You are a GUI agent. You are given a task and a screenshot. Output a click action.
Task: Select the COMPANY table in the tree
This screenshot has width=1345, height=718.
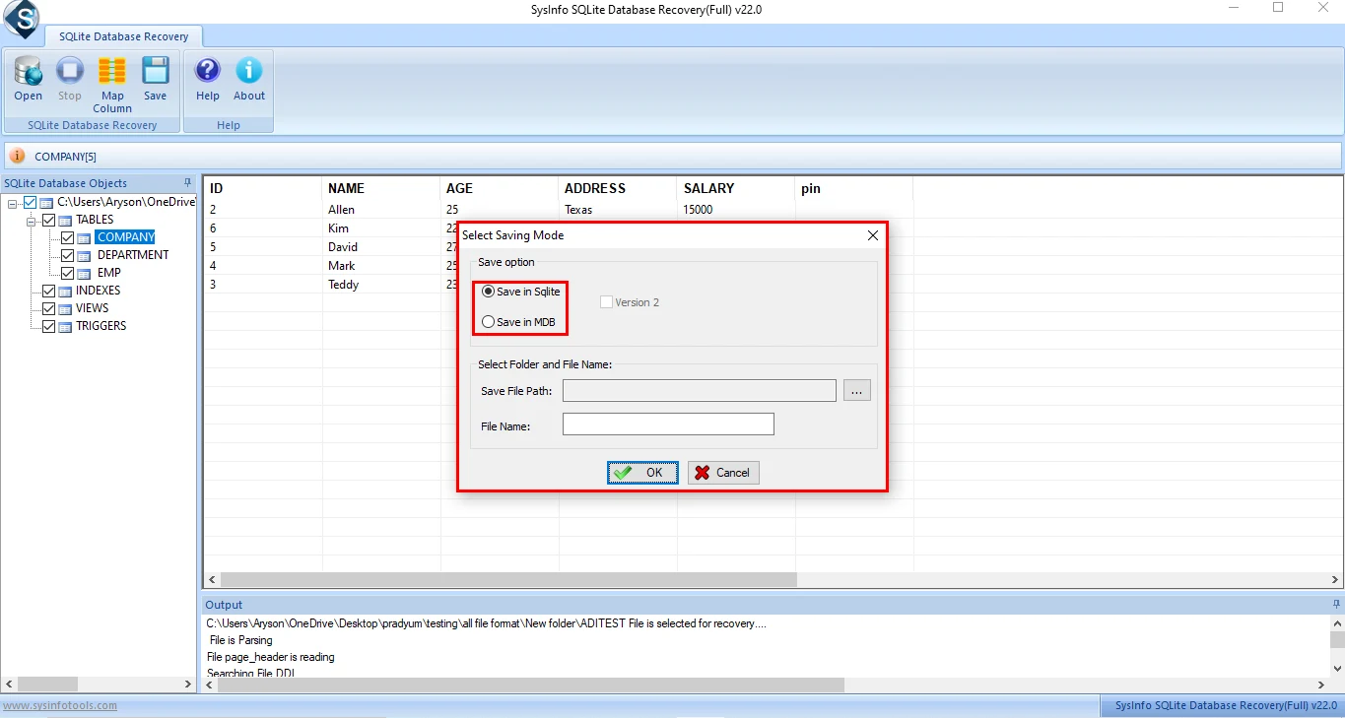click(125, 236)
